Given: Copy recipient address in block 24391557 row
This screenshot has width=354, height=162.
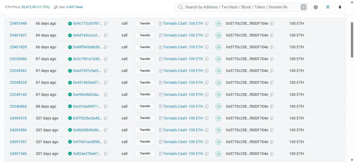Looking at the screenshot, I should tap(272, 142).
